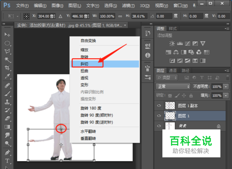Select the Magic Wand tool

point(7,60)
